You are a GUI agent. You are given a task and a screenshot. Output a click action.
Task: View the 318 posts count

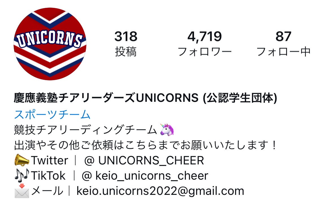pyautogui.click(x=126, y=36)
